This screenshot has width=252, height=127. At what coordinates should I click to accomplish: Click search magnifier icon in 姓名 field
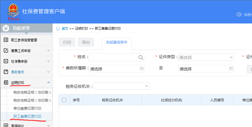coord(141,57)
